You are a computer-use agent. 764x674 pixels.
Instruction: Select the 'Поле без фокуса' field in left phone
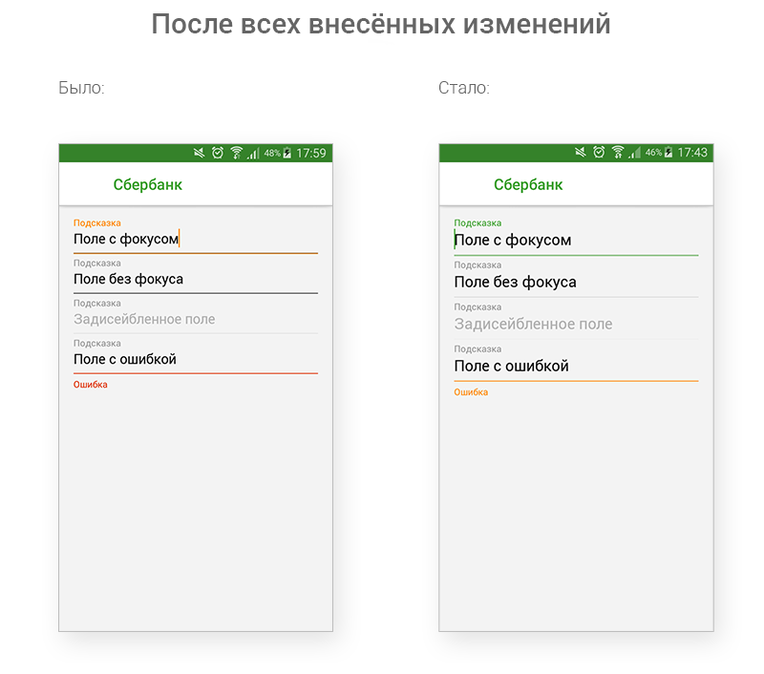point(196,279)
